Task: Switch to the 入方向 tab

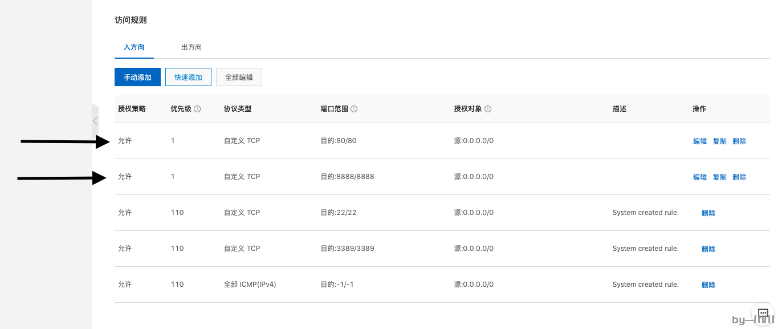Action: tap(134, 47)
